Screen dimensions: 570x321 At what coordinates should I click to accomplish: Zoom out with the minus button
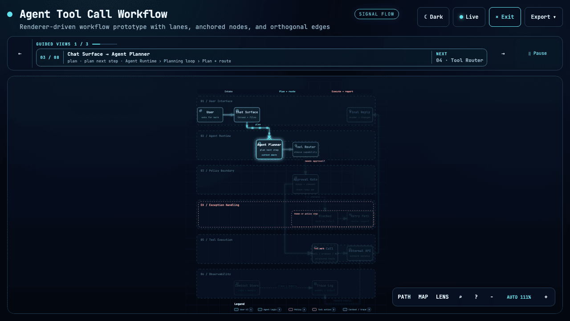coord(492,297)
